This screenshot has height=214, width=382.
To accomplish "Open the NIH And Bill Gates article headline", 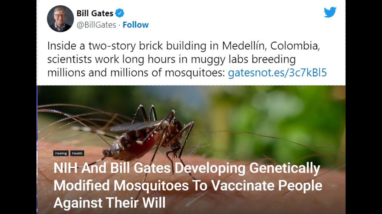I will point(188,185).
